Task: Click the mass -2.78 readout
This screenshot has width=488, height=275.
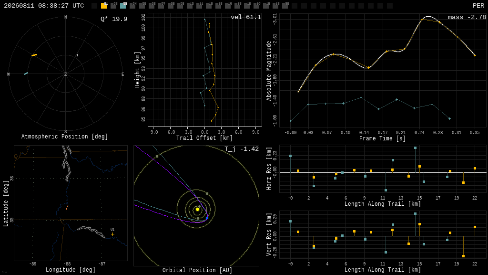Action: (x=467, y=17)
